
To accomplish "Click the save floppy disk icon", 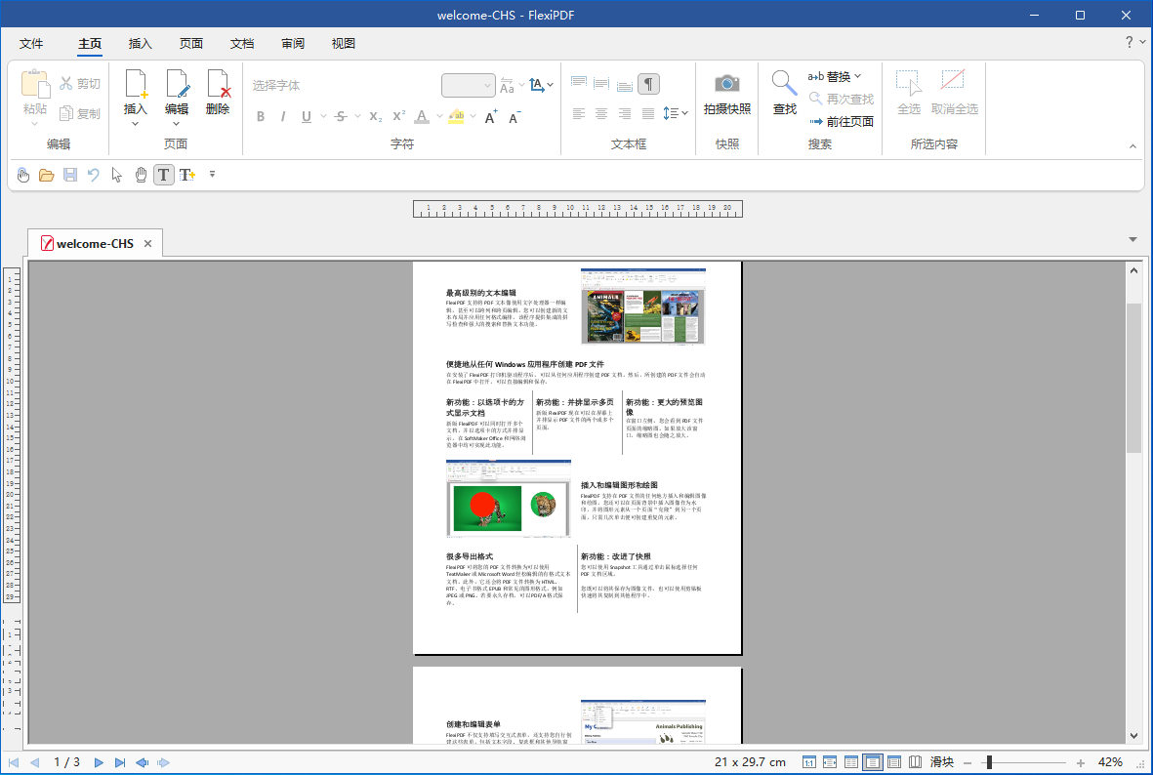I will [70, 175].
